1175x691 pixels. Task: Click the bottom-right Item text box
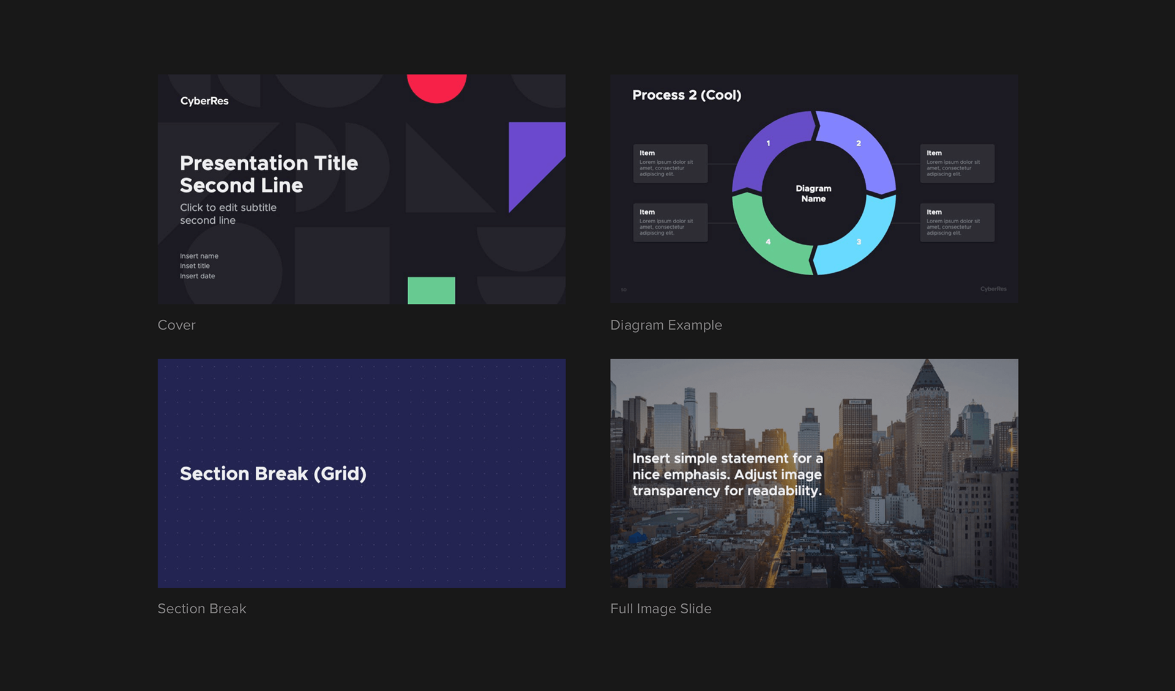click(x=957, y=222)
